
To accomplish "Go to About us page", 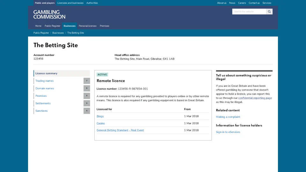I will tap(222, 3).
